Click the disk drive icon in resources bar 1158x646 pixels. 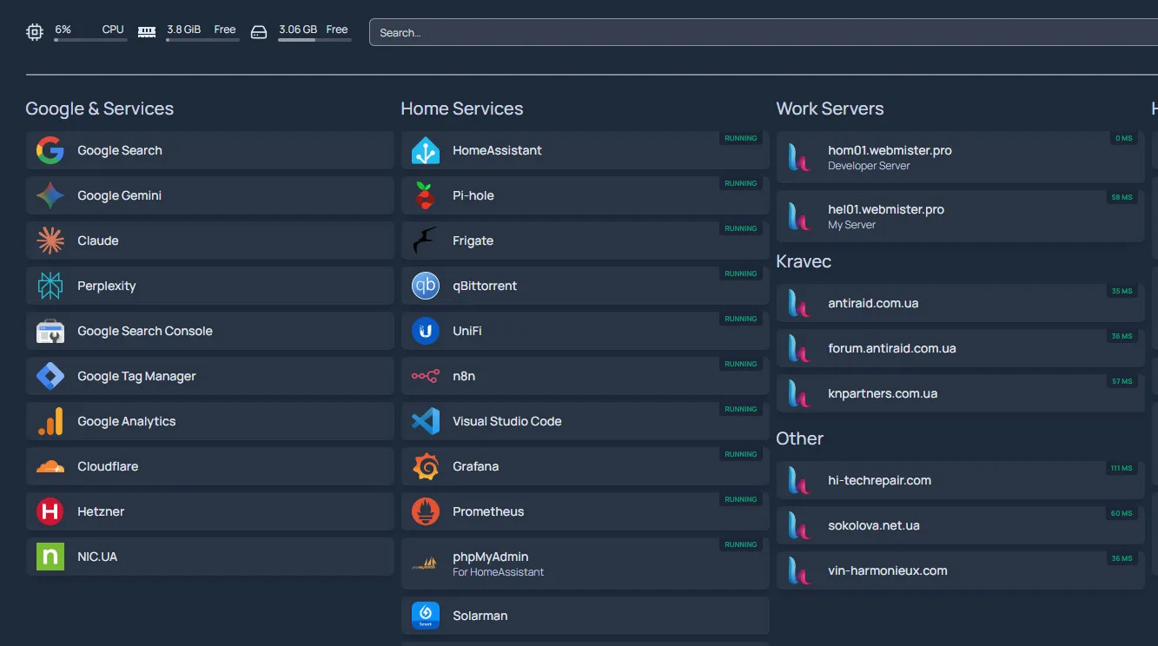[x=259, y=32]
